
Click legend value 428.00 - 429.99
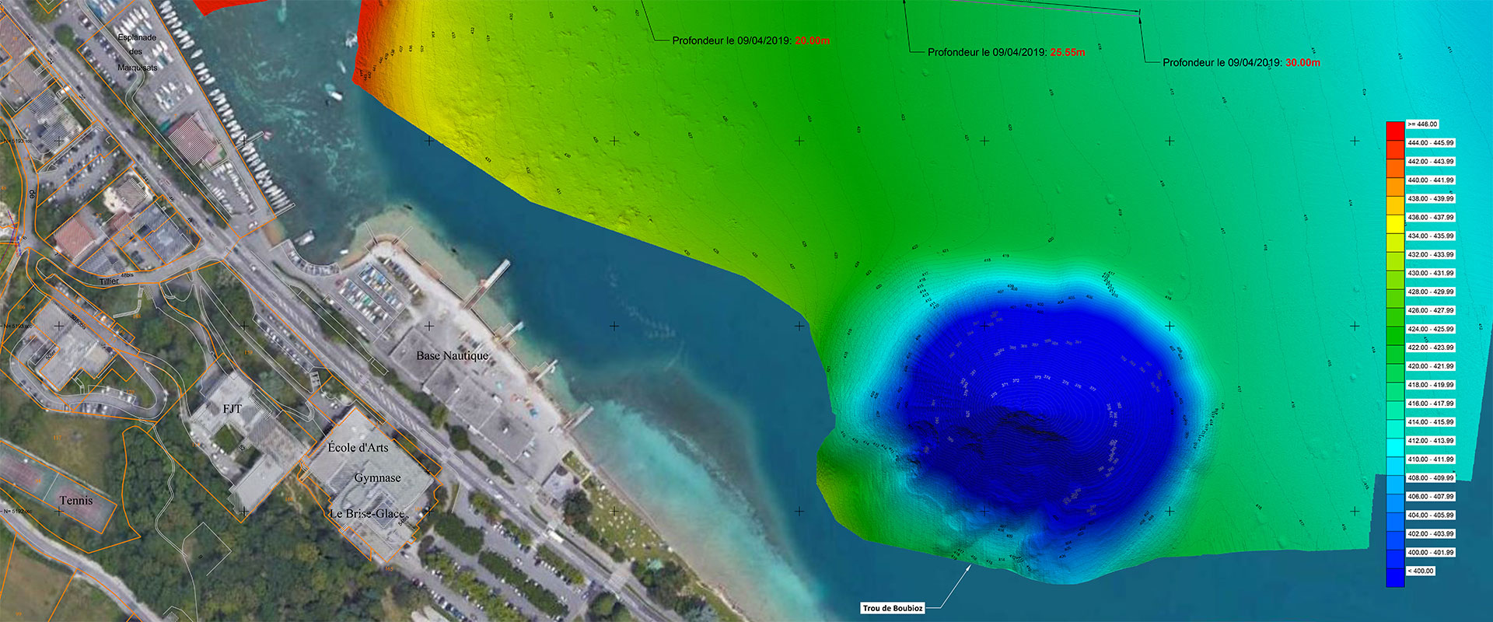click(1430, 292)
